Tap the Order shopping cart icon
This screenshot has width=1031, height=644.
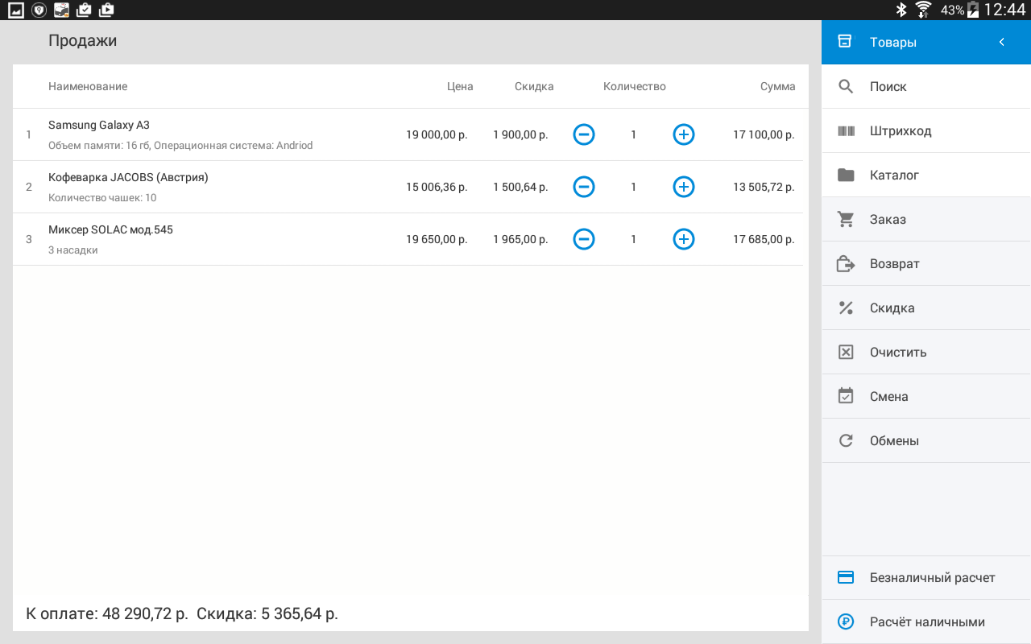[846, 220]
